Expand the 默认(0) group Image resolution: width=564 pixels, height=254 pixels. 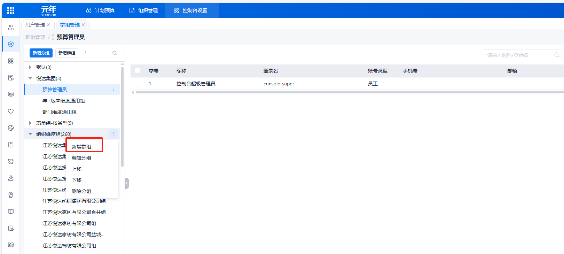click(30, 67)
